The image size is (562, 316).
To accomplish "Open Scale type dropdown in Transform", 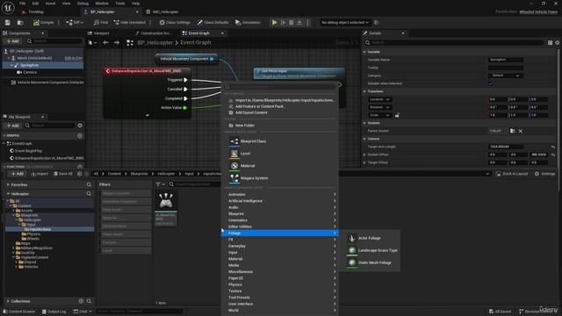I will 380,115.
